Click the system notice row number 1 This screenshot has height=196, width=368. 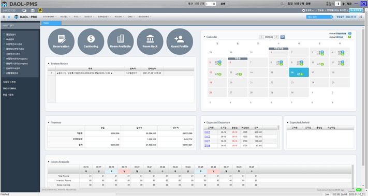pos(51,73)
